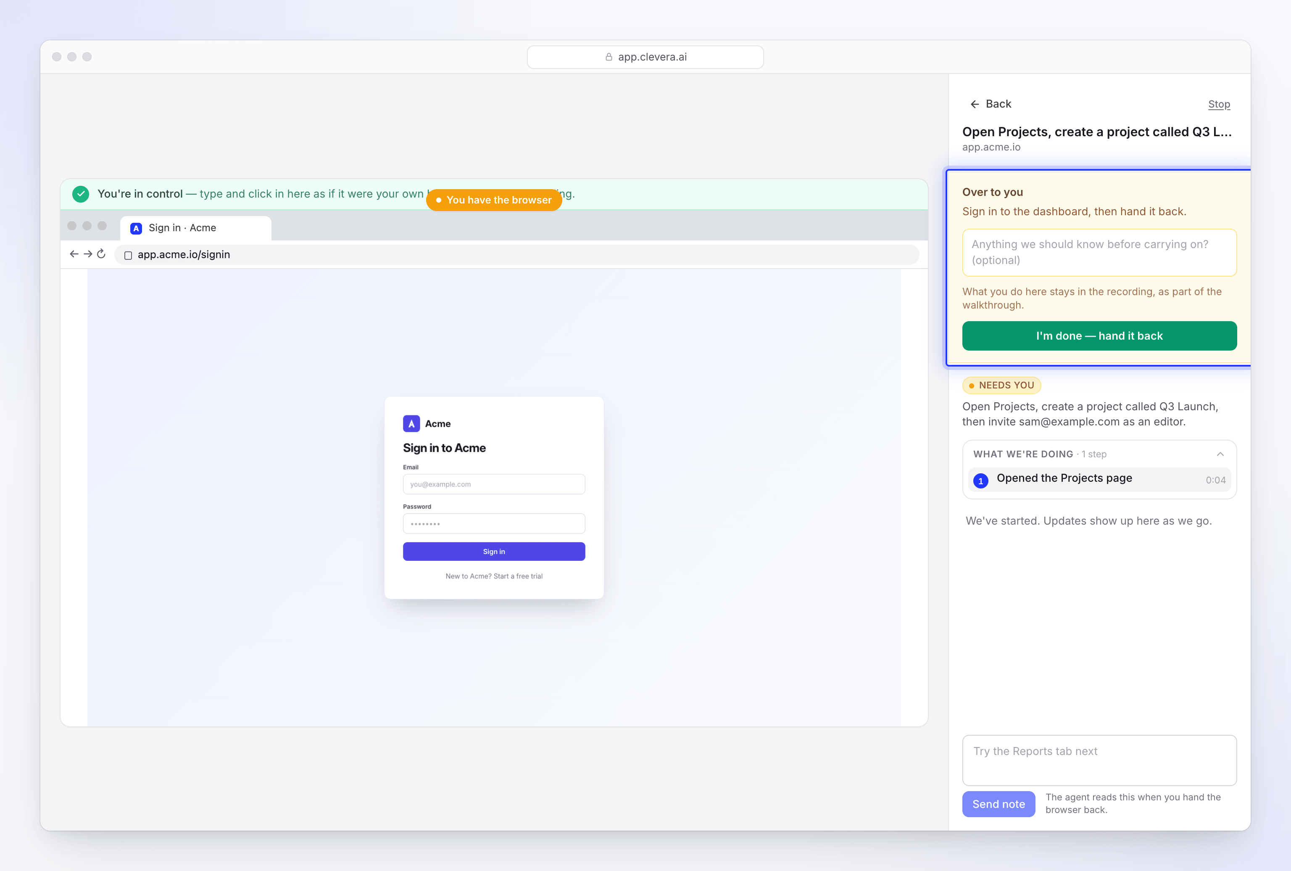
Task: Click the Acme logo on sign-in card
Action: tap(411, 423)
